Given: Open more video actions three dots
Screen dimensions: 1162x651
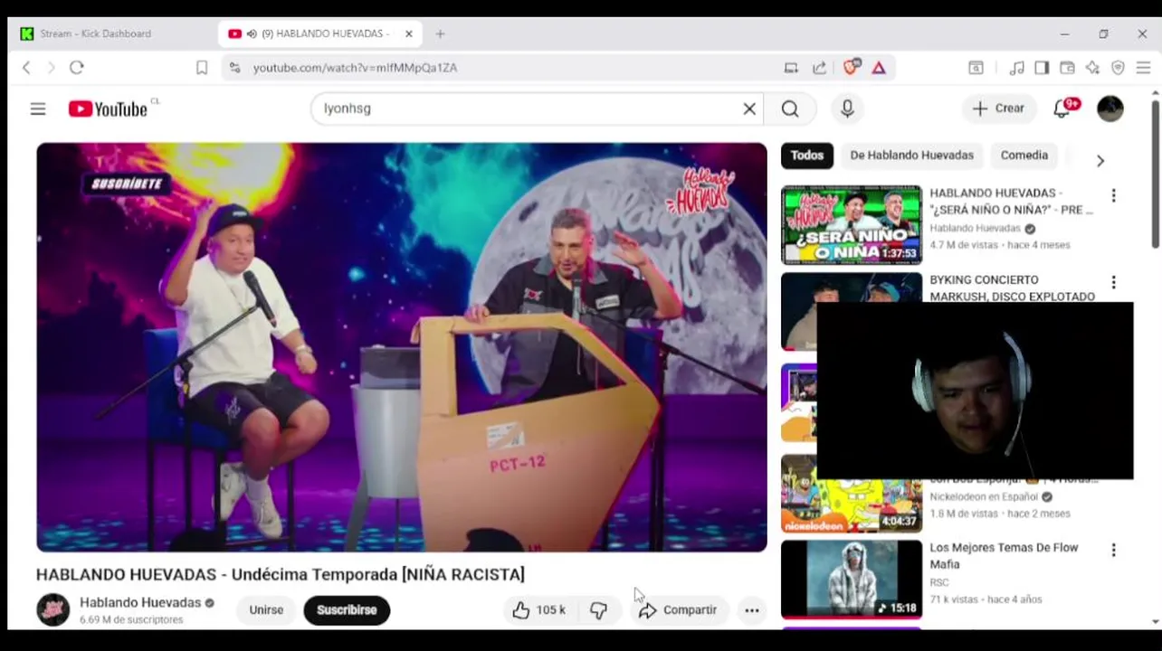Looking at the screenshot, I should [x=752, y=610].
